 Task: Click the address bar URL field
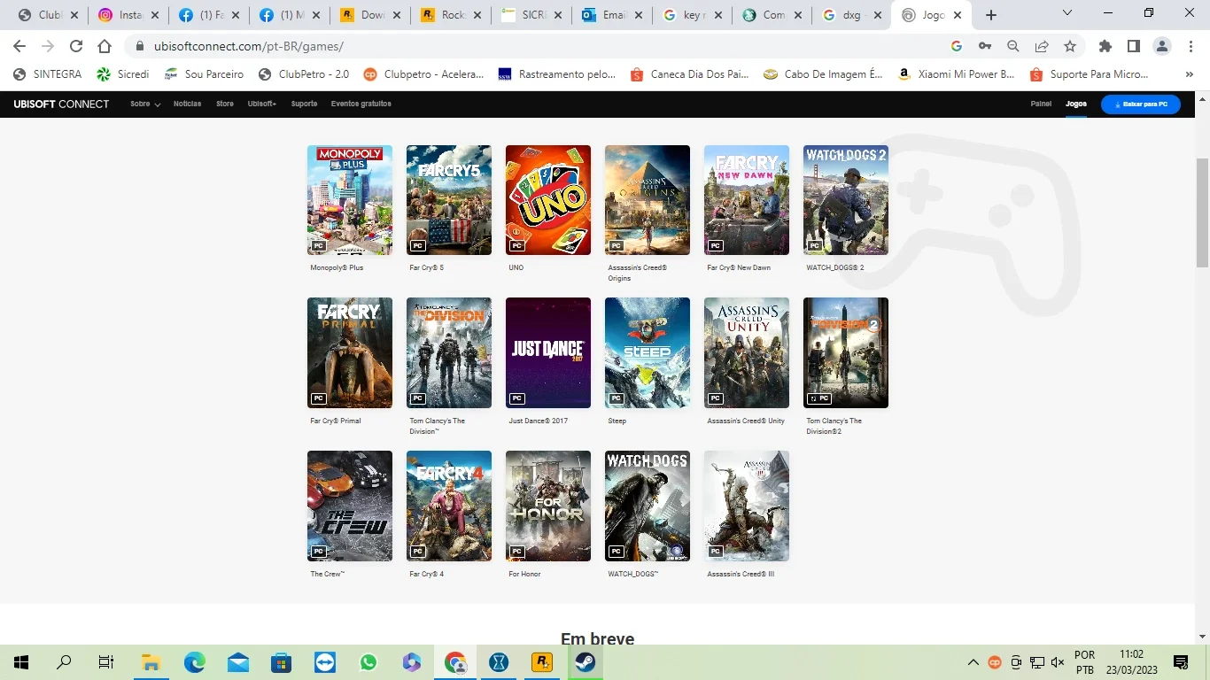click(531, 46)
